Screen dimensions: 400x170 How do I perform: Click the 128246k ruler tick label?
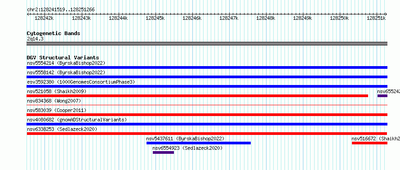[192, 18]
